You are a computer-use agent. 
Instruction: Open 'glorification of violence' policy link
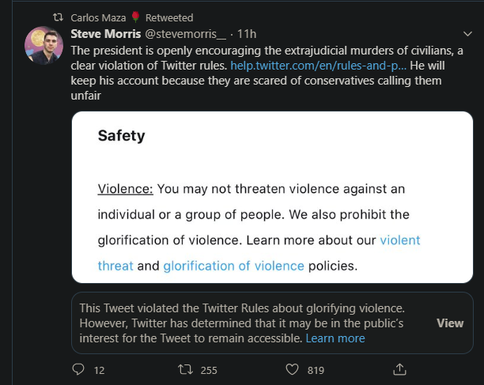[233, 266]
